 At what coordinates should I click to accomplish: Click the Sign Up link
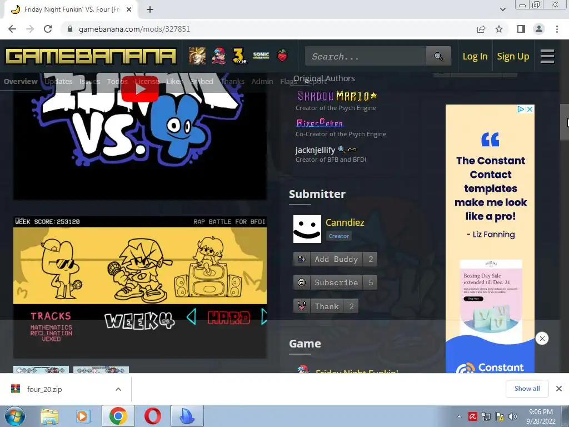pyautogui.click(x=513, y=56)
